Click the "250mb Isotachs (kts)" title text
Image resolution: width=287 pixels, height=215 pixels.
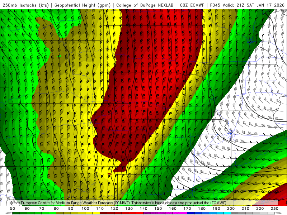(x=25, y=5)
